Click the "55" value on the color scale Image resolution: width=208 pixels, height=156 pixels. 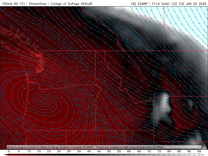click(x=119, y=151)
